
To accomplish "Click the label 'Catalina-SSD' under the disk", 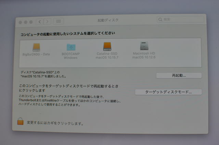I will pyautogui.click(x=107, y=54).
